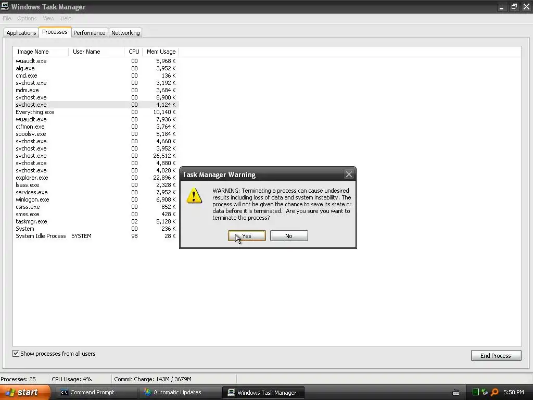Select the System Idle Process row
533x400 pixels.
click(96, 236)
